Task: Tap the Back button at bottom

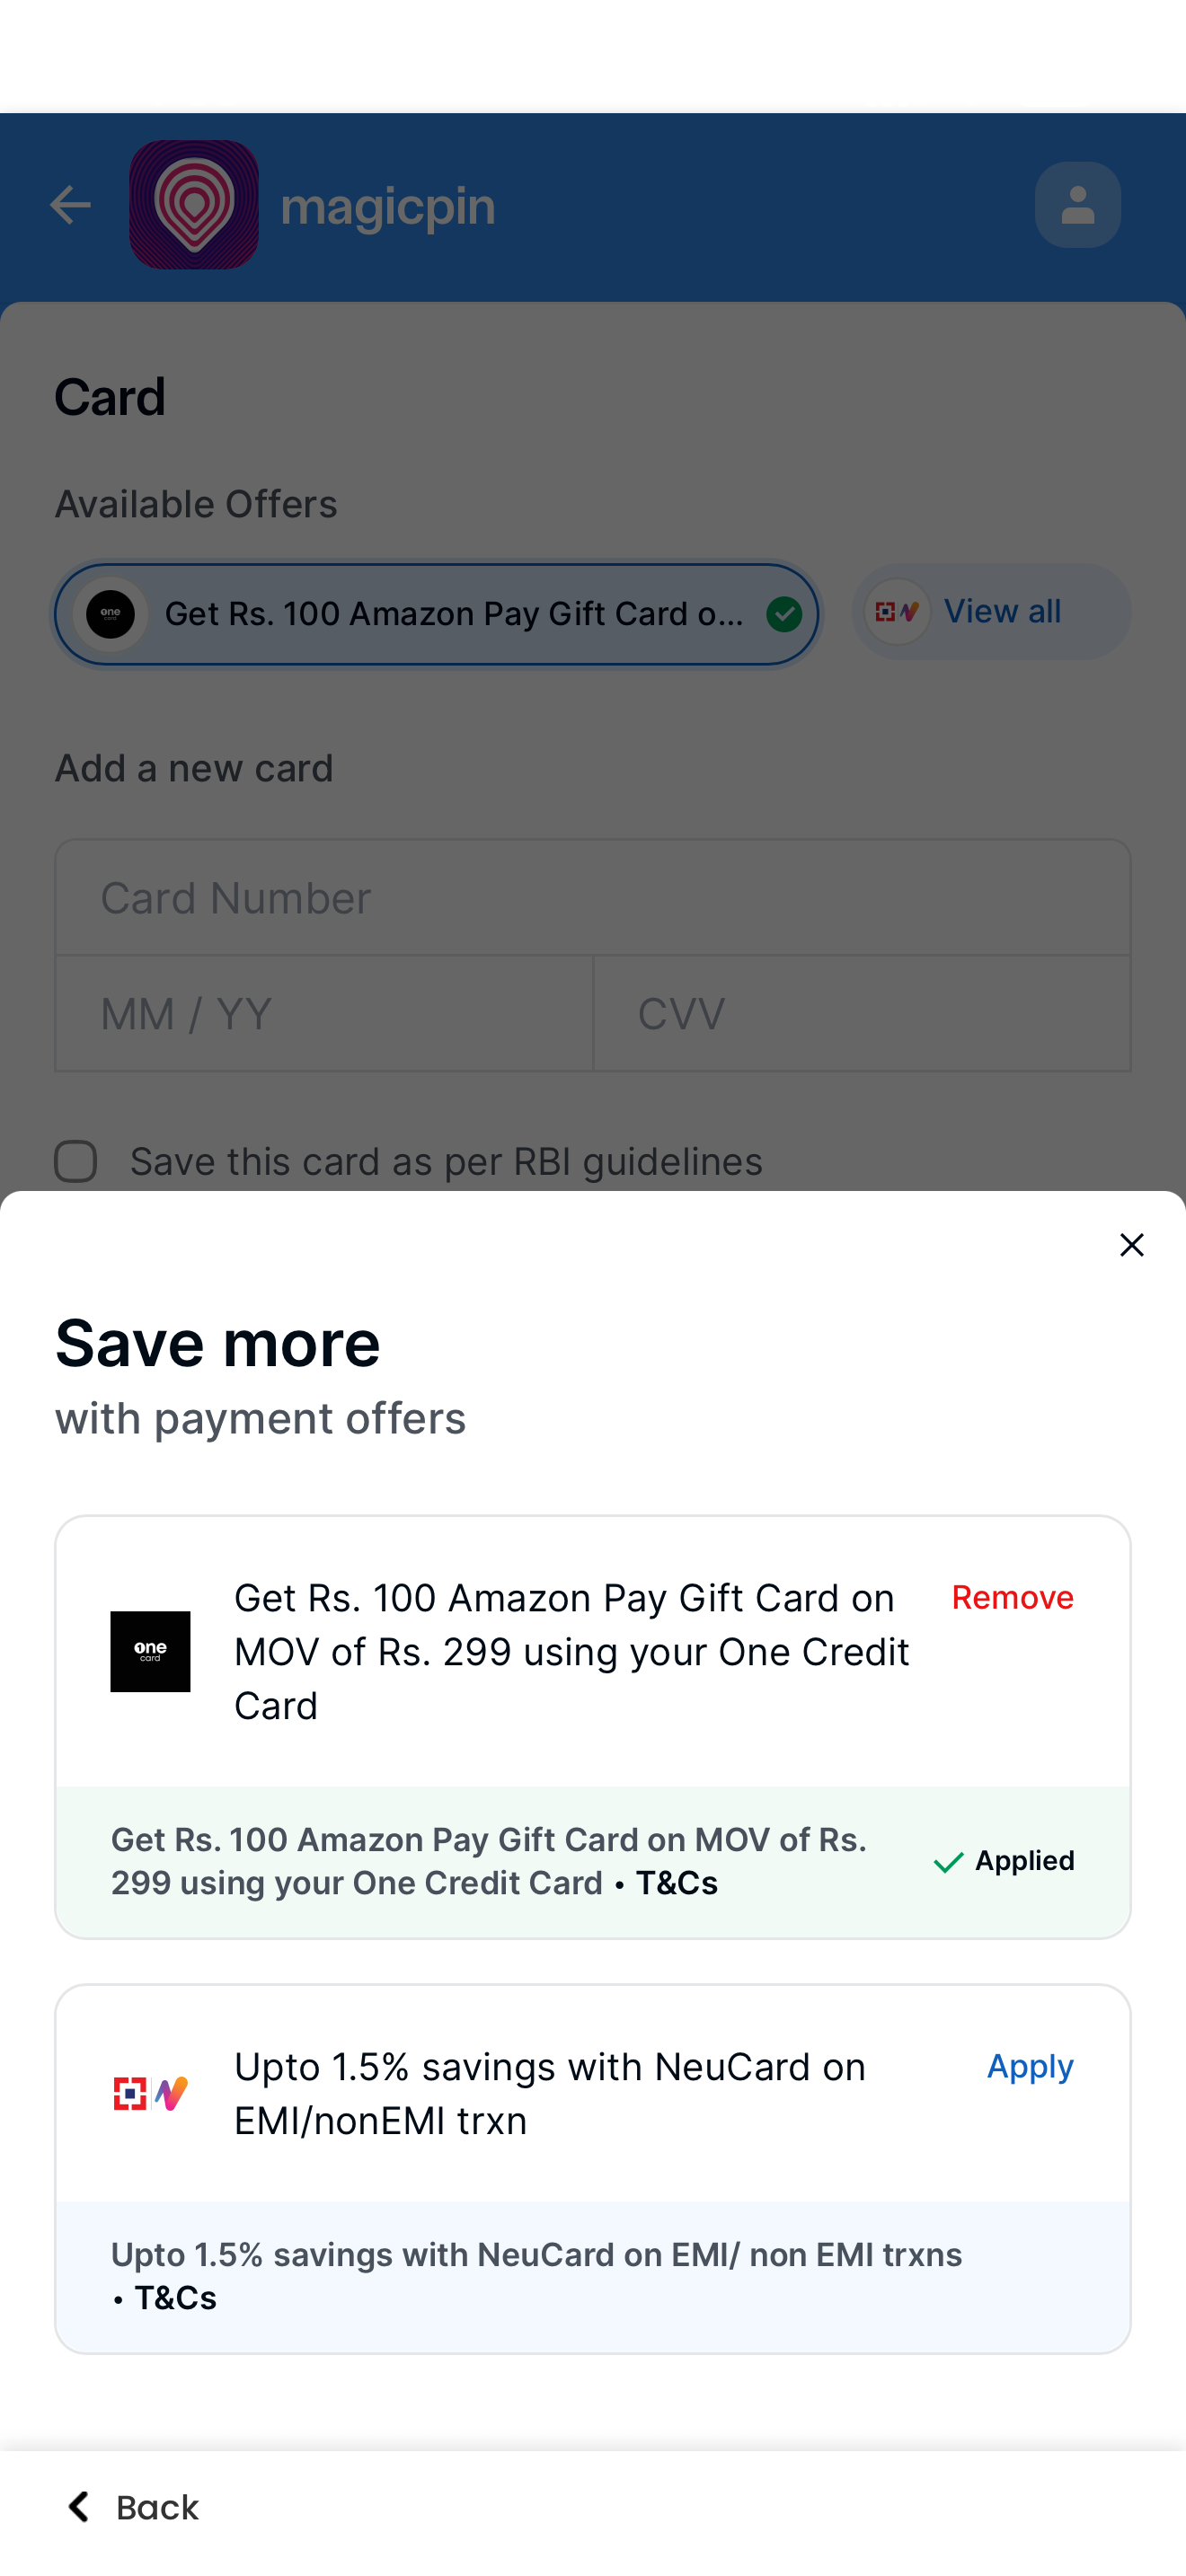Action: click(132, 2508)
